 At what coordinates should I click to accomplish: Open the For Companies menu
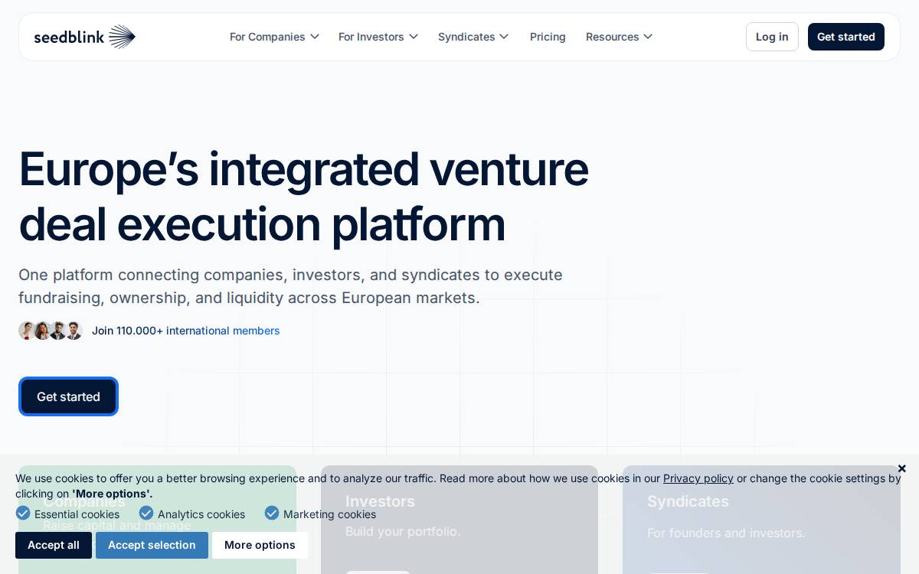click(x=274, y=37)
